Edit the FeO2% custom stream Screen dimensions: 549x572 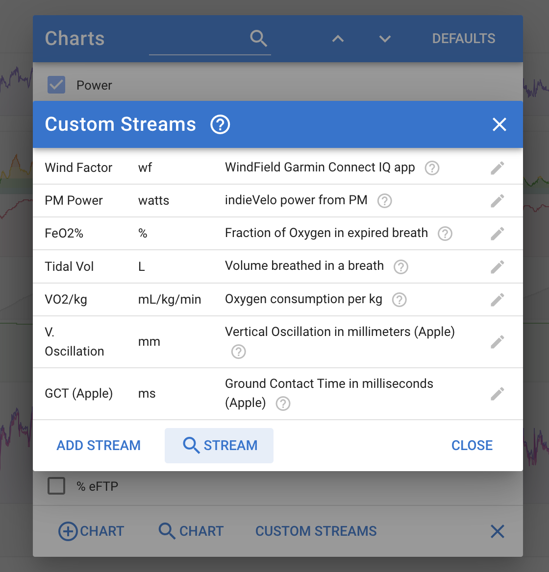(497, 234)
